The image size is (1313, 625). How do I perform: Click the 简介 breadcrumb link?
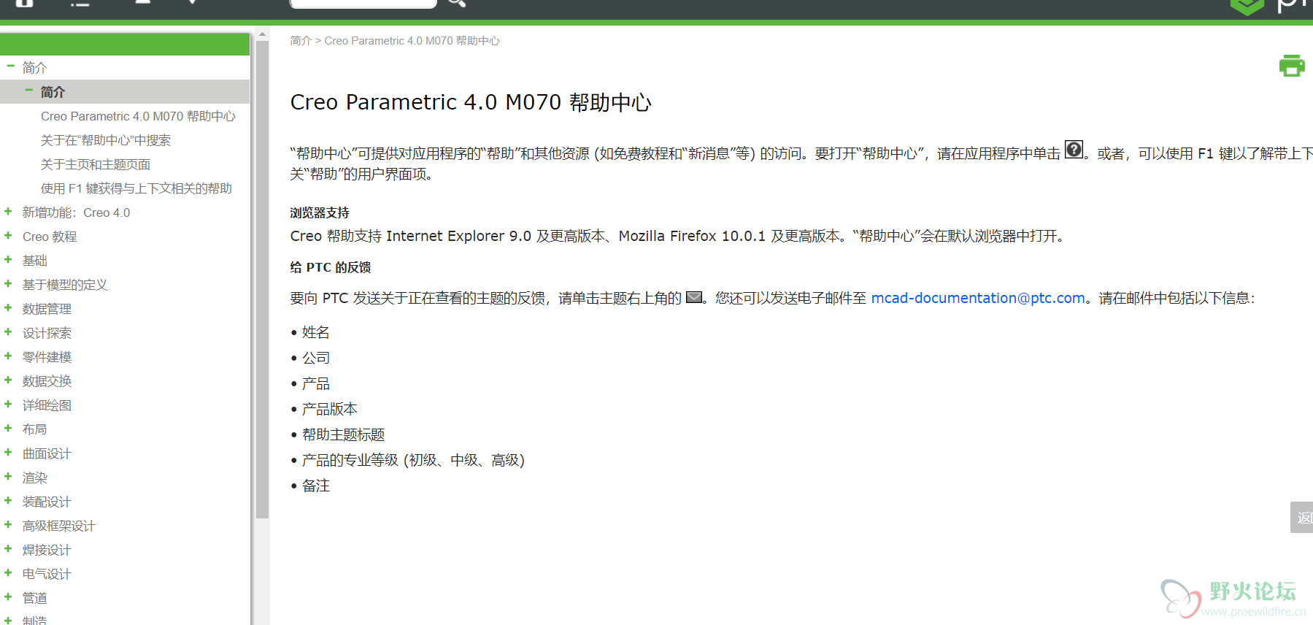click(x=301, y=41)
